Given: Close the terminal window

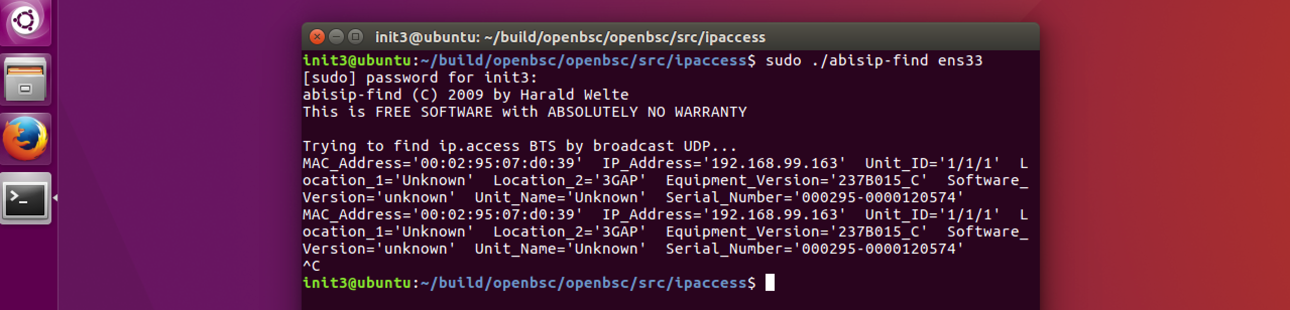Looking at the screenshot, I should [x=317, y=37].
